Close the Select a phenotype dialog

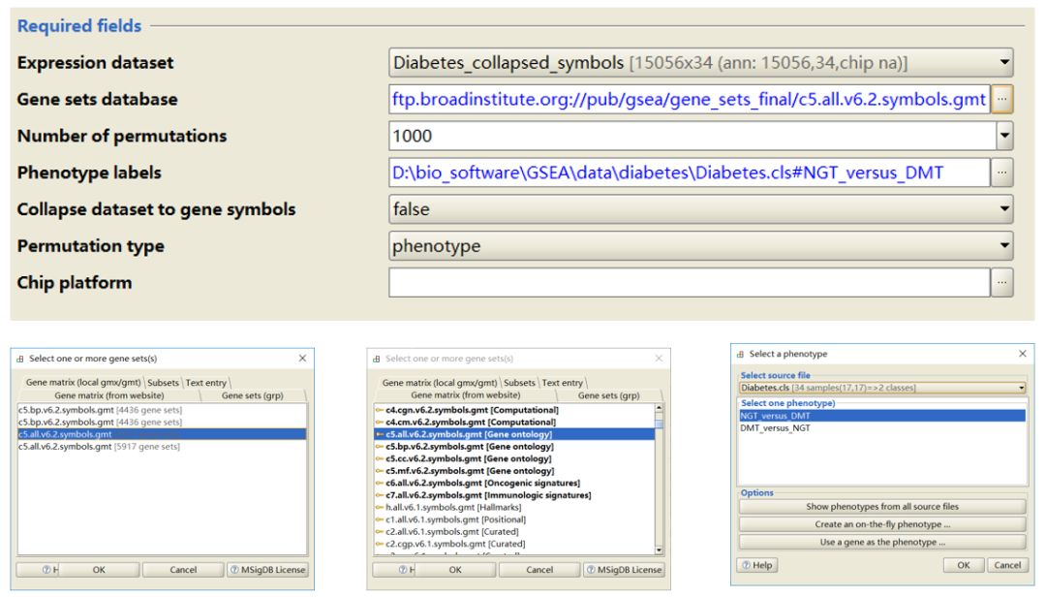[1023, 354]
